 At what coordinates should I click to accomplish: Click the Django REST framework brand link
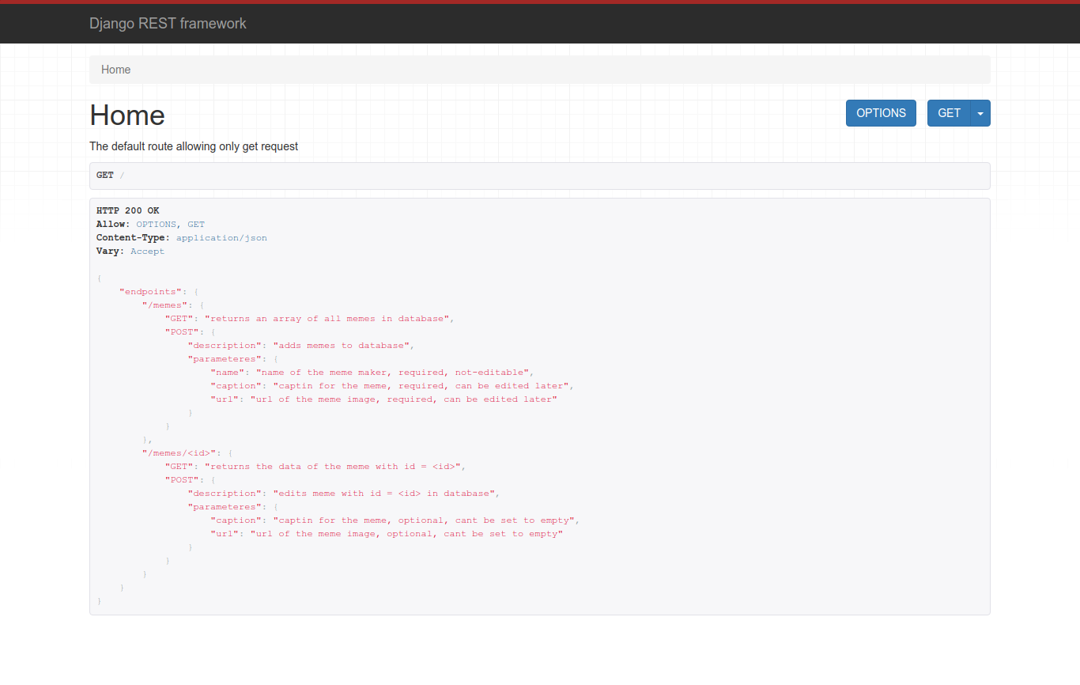(168, 24)
